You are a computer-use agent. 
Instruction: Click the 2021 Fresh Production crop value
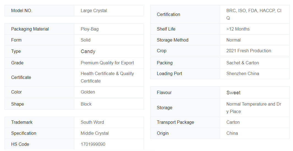click(x=249, y=51)
